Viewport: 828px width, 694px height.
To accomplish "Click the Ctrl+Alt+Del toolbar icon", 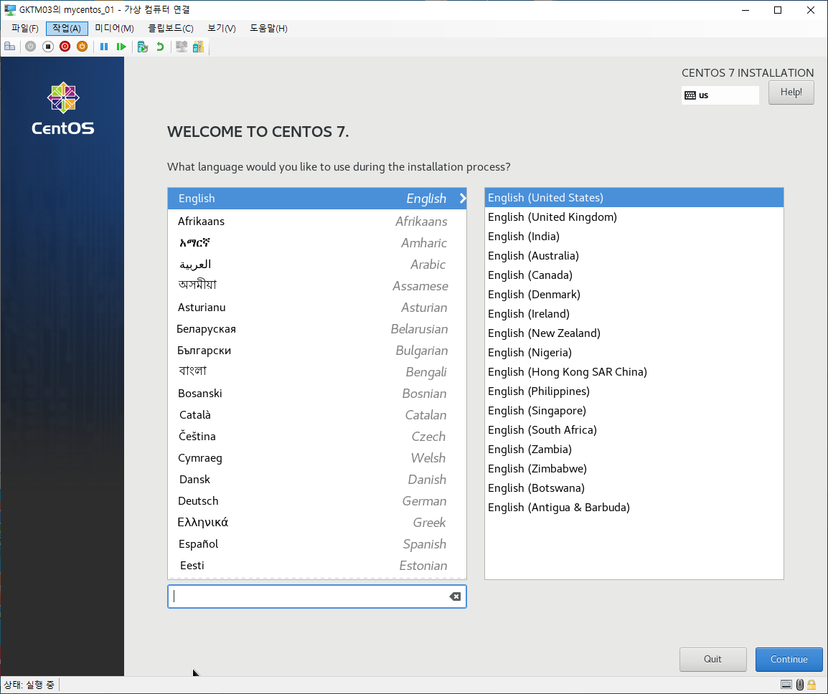I will pos(9,47).
